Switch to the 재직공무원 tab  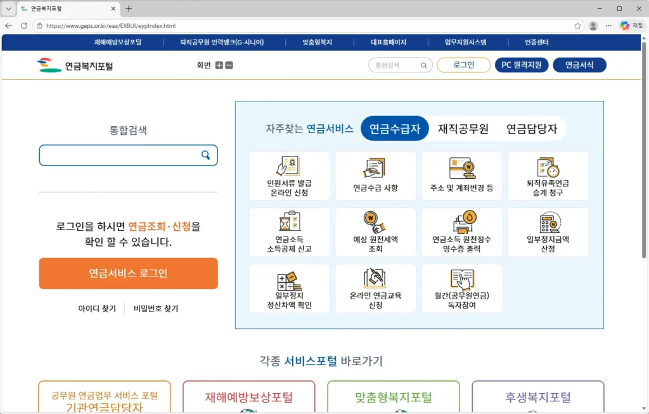tap(463, 129)
